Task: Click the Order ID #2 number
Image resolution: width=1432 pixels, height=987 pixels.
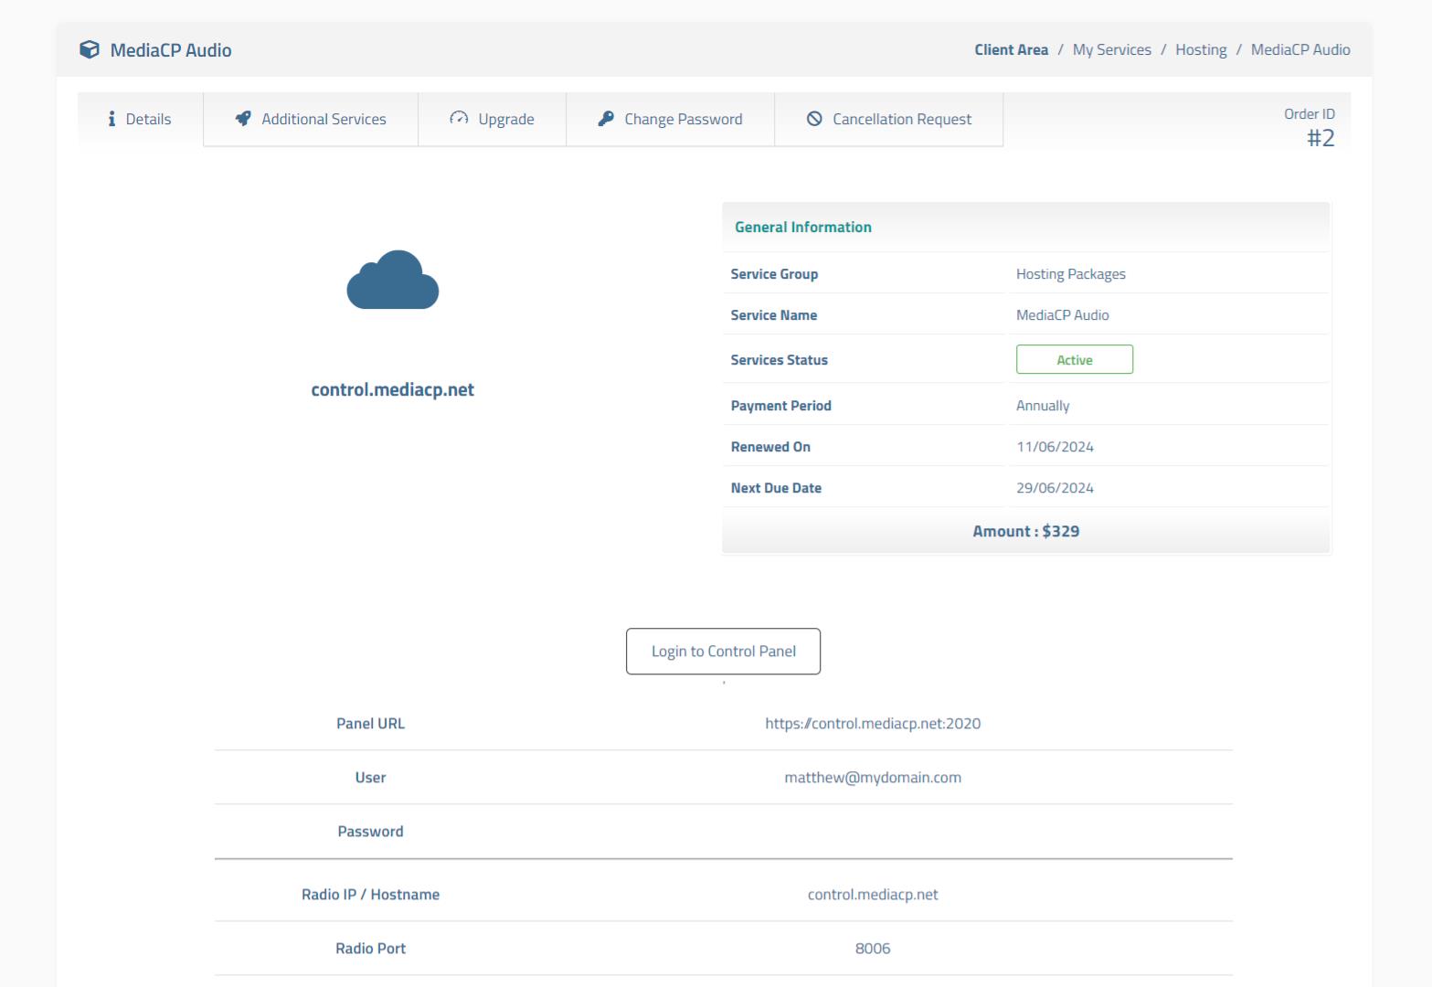Action: (x=1321, y=138)
